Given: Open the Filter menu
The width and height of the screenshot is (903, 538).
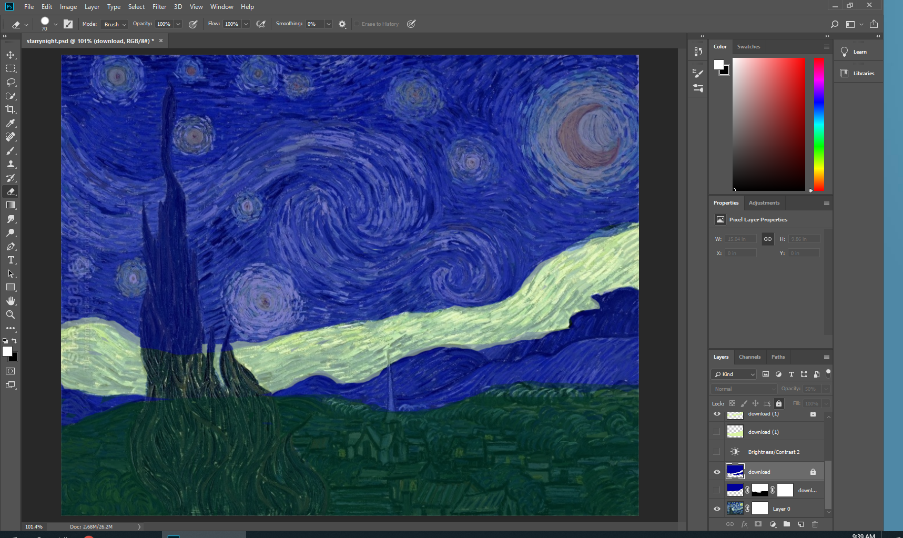Looking at the screenshot, I should [159, 7].
